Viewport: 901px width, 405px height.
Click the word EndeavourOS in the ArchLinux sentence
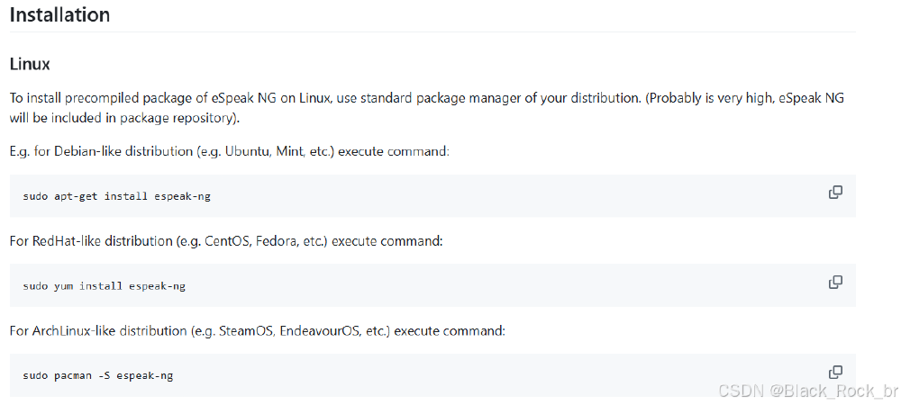321,330
